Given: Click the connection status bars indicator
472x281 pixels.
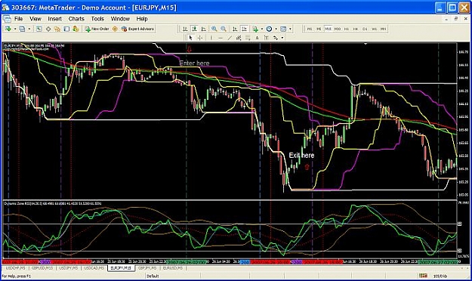Looking at the screenshot, I should point(423,276).
